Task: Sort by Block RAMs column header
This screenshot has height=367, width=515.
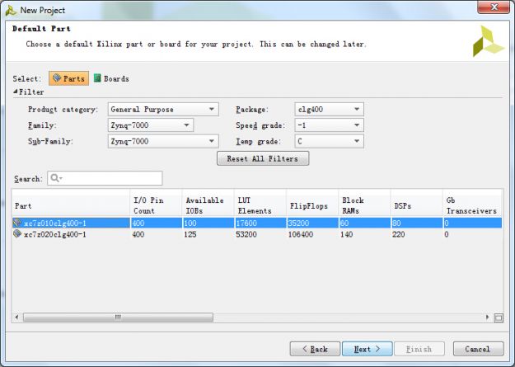Action: (x=364, y=205)
